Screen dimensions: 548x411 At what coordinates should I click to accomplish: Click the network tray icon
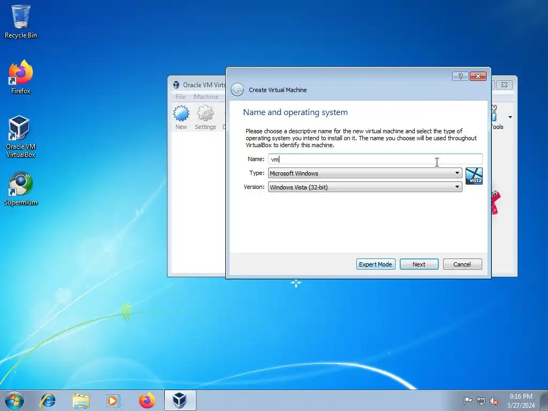pos(481,400)
